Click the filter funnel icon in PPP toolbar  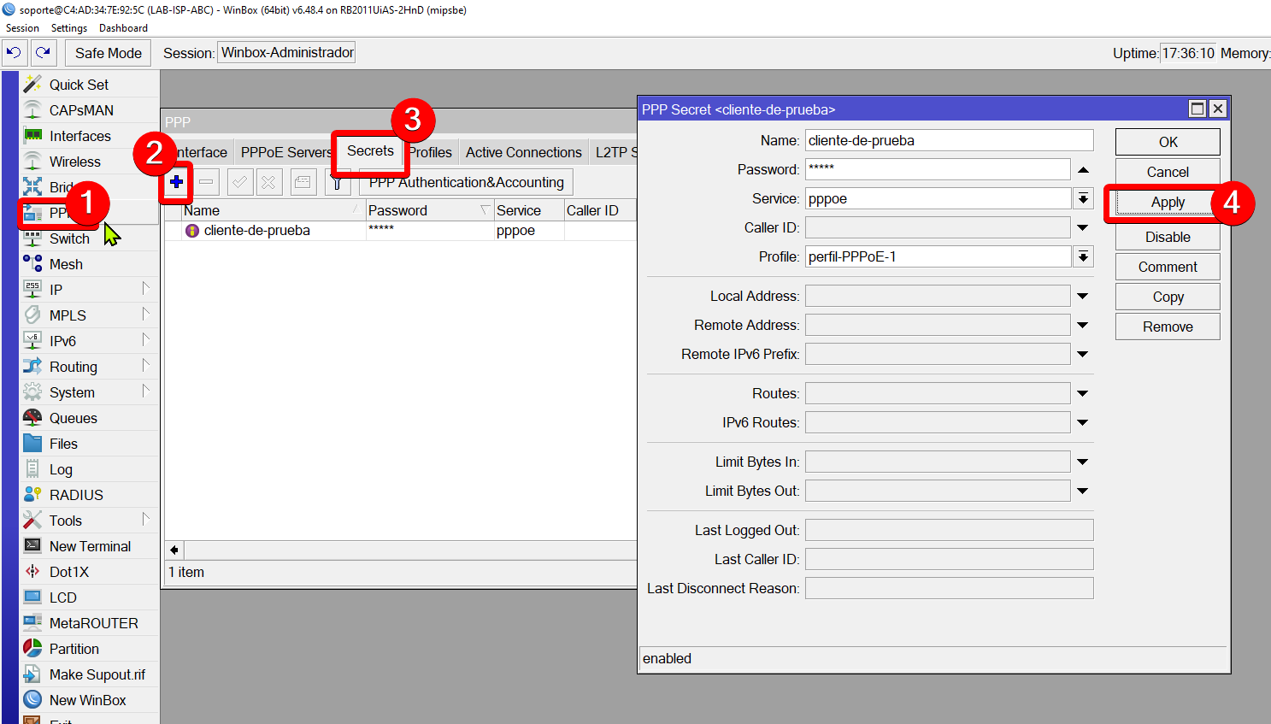[338, 182]
